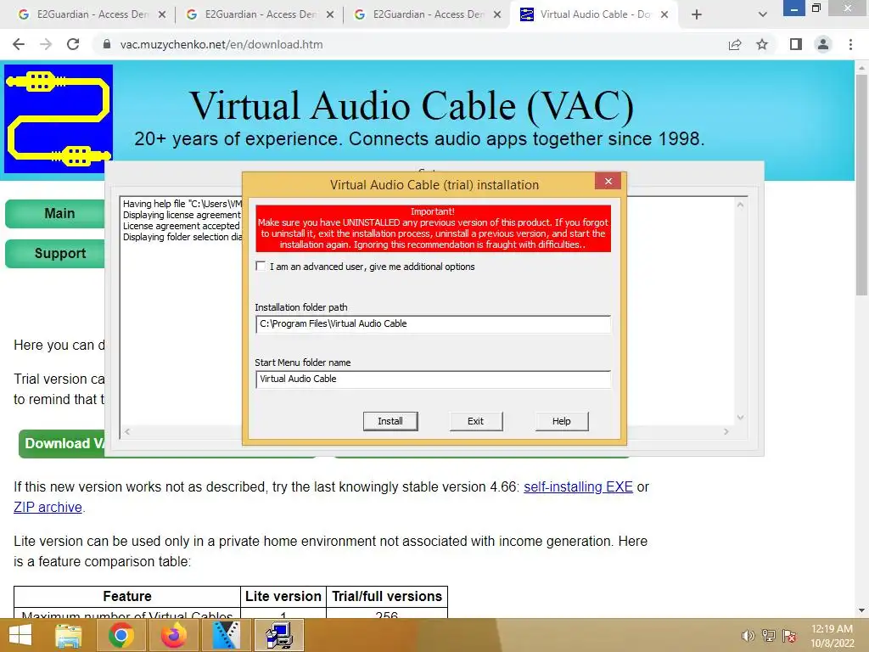Close the third E2Guardian tab
This screenshot has width=869, height=652.
point(497,15)
